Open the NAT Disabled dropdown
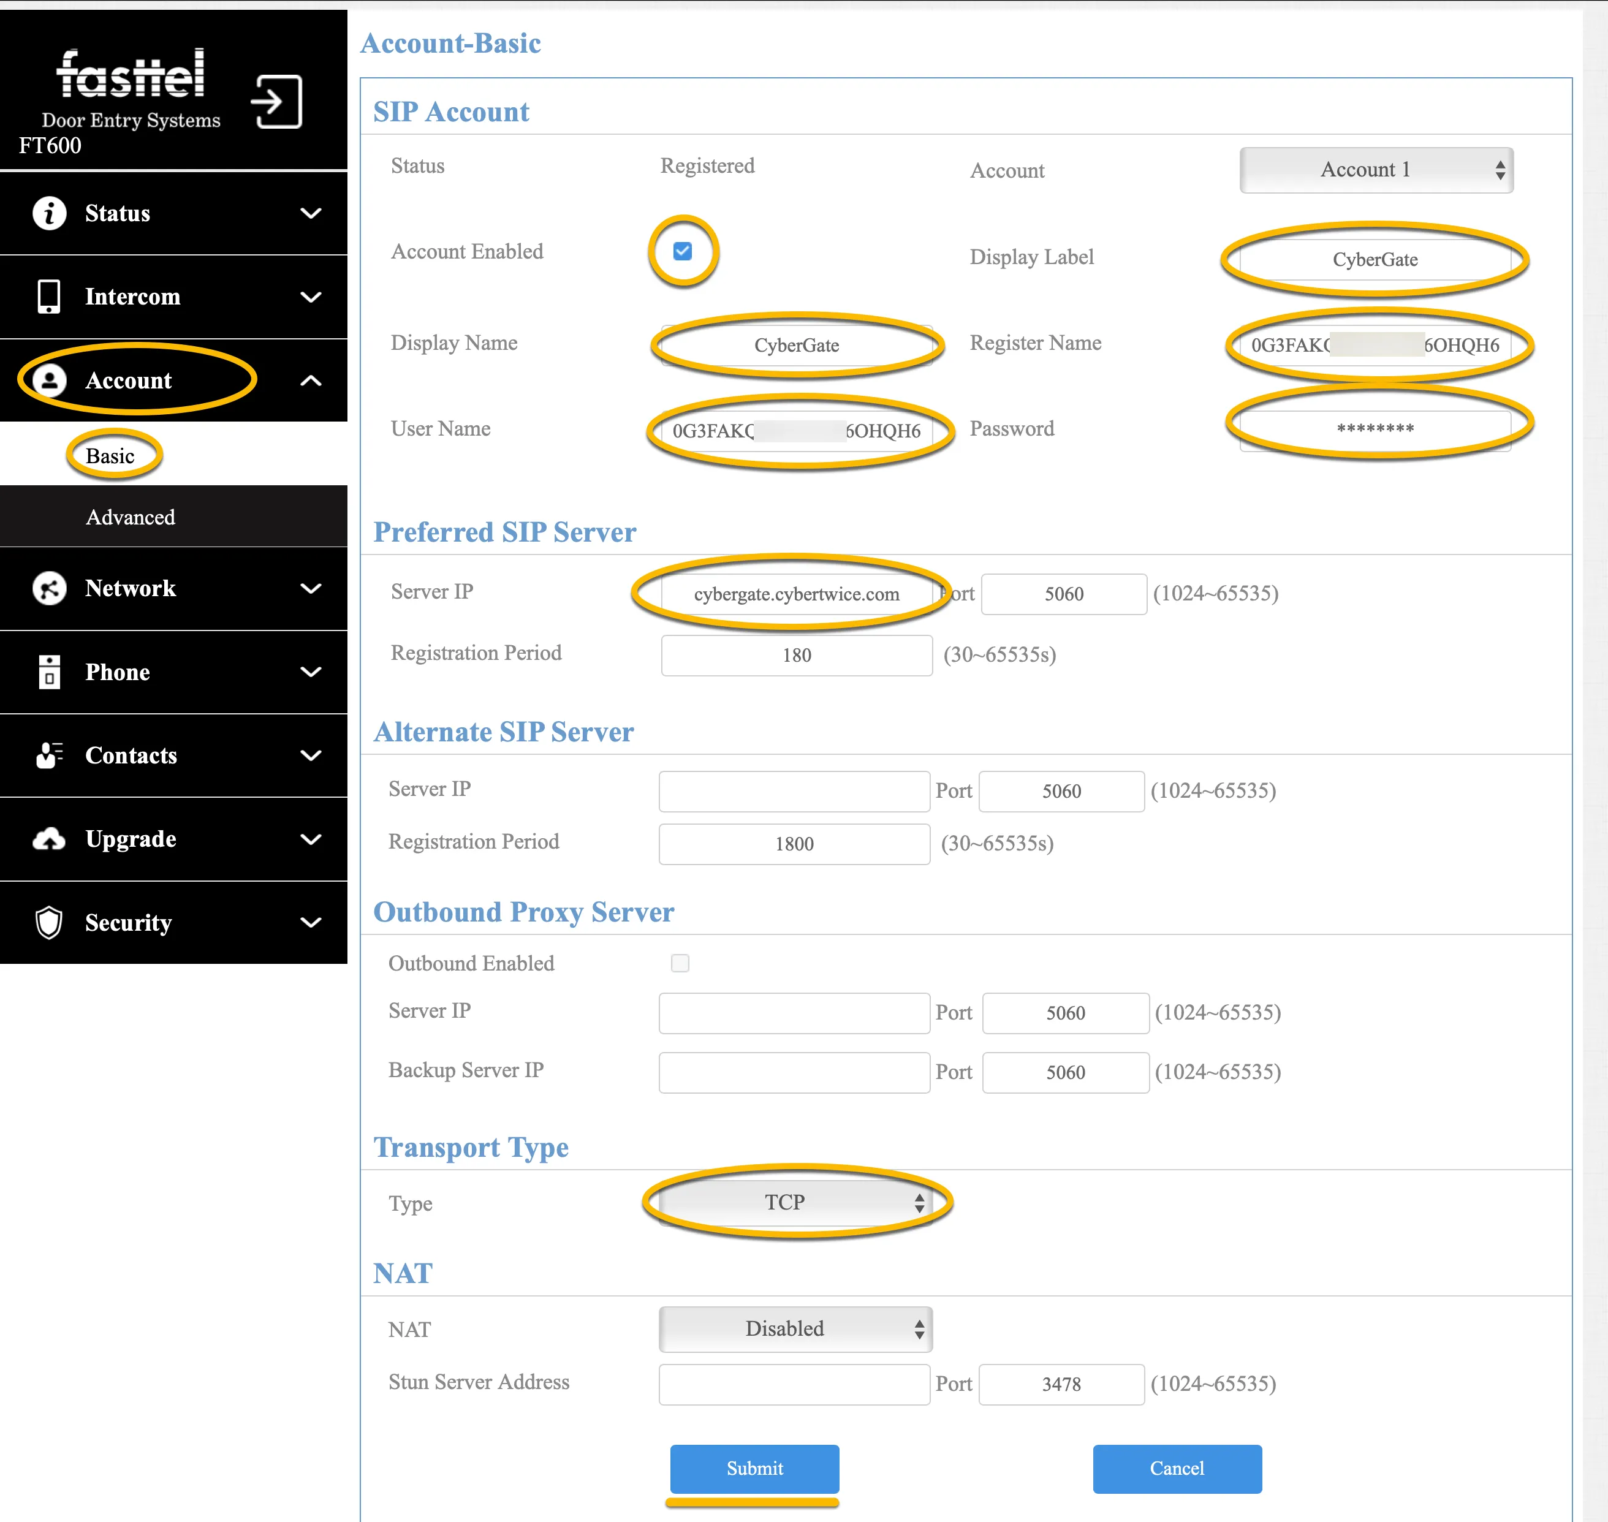Image resolution: width=1608 pixels, height=1522 pixels. point(796,1329)
